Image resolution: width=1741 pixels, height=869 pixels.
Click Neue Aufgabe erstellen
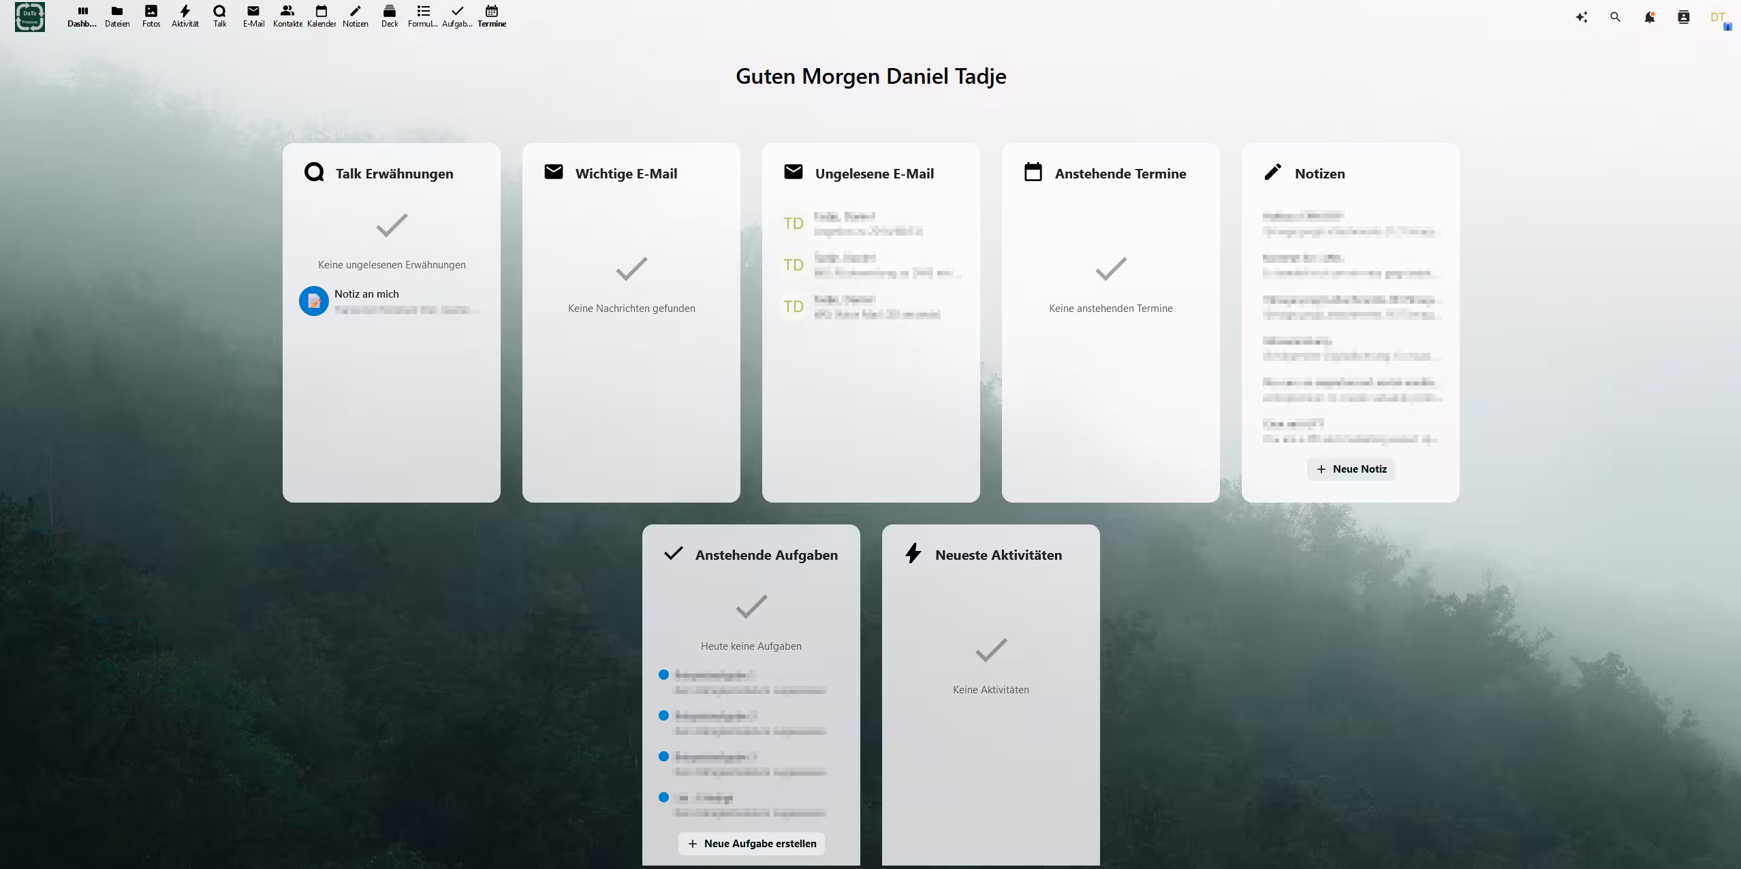(750, 843)
